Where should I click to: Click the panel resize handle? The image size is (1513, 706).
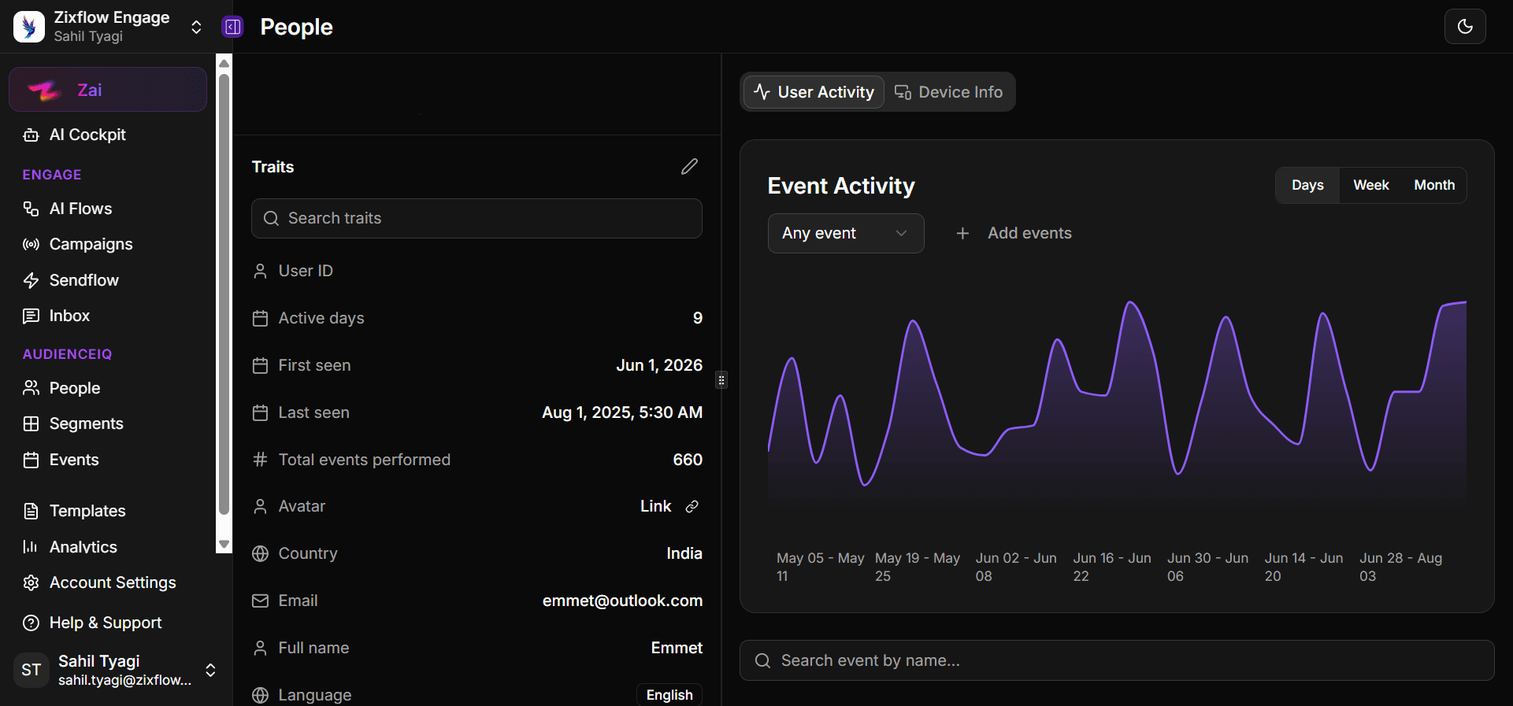click(721, 380)
